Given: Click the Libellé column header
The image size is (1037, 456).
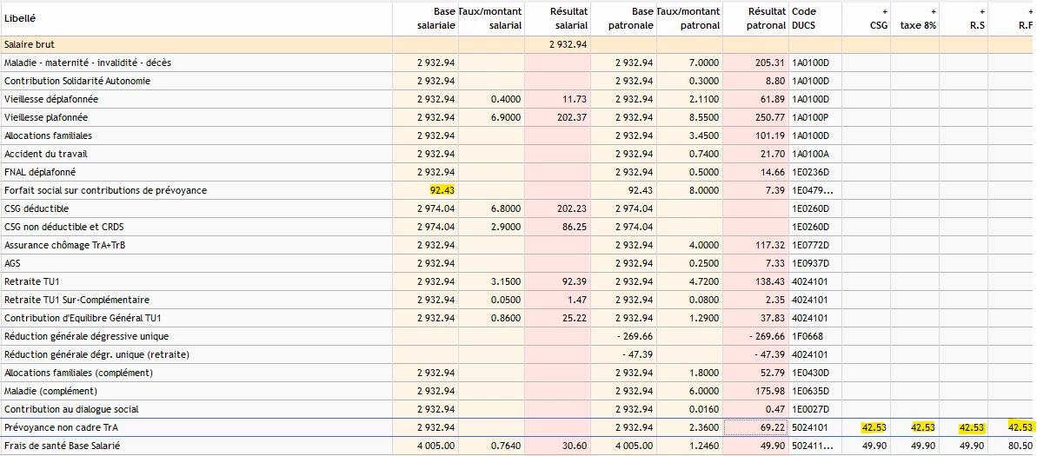Looking at the screenshot, I should pyautogui.click(x=20, y=18).
